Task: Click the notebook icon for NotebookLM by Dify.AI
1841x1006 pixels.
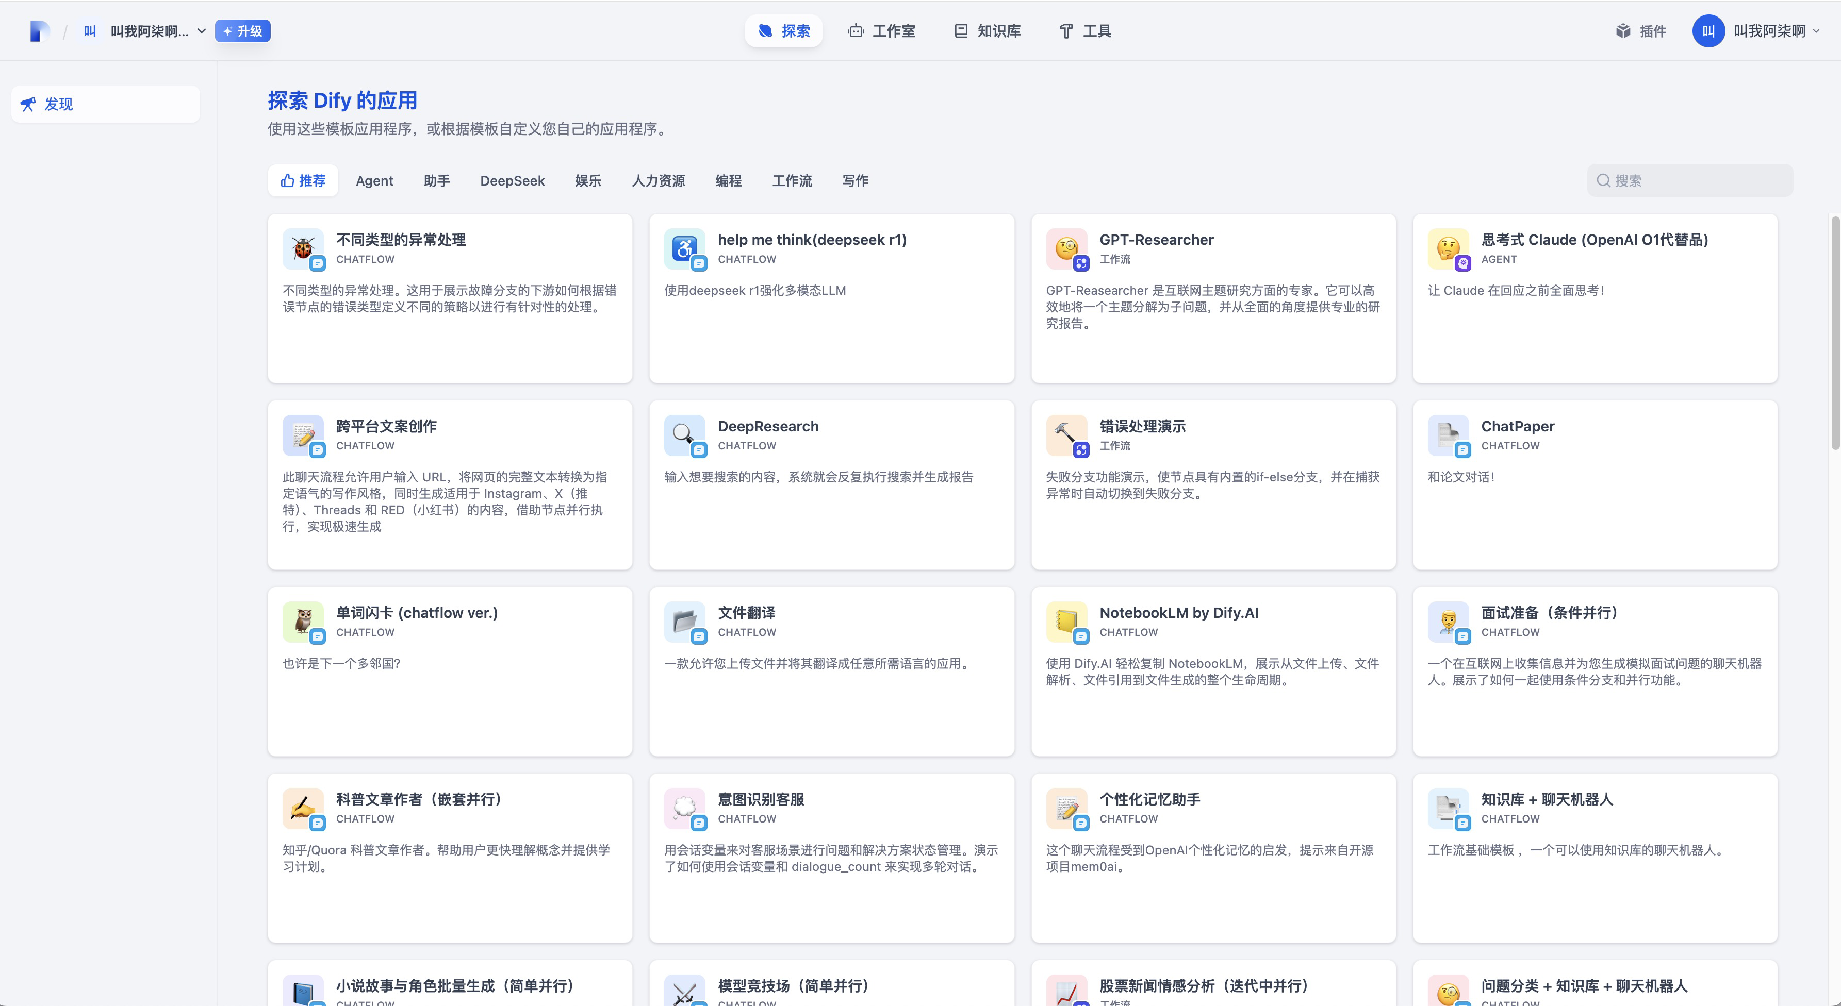Action: click(1066, 621)
